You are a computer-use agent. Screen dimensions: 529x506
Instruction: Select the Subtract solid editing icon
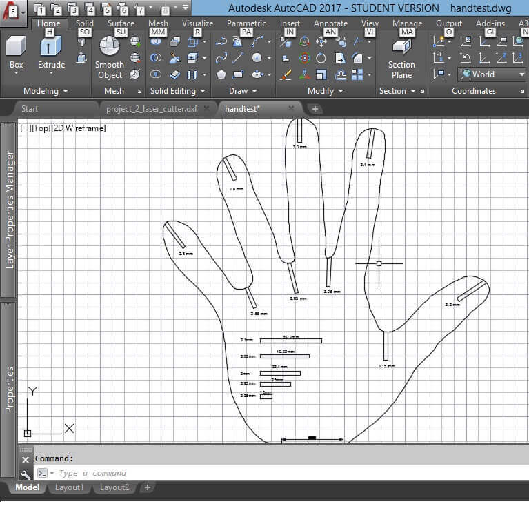(x=156, y=58)
